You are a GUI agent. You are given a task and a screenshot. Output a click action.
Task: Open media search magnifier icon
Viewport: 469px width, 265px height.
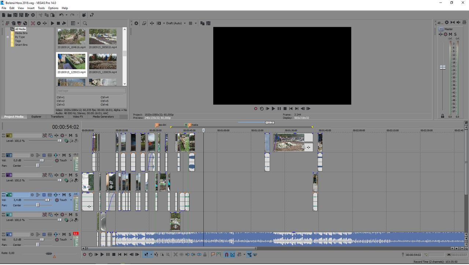(85, 23)
